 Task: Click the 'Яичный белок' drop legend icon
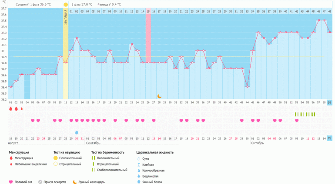(138, 182)
